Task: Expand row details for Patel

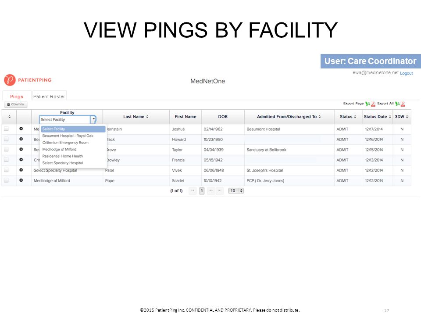Action: 21,170
